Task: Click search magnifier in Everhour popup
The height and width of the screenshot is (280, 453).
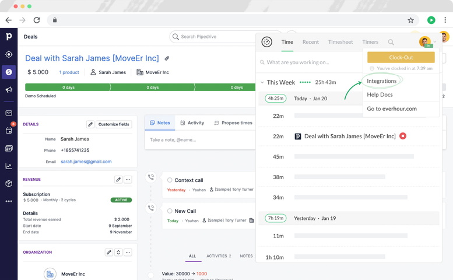Action: click(391, 42)
